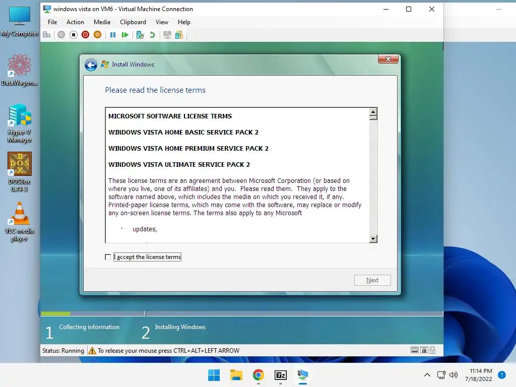Screen dimensions: 516x387
Task: Open Google Chrome from the taskbar
Action: tap(259, 375)
